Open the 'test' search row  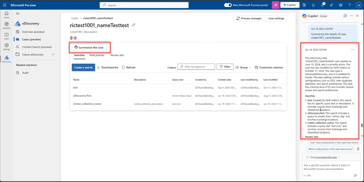click(178, 88)
